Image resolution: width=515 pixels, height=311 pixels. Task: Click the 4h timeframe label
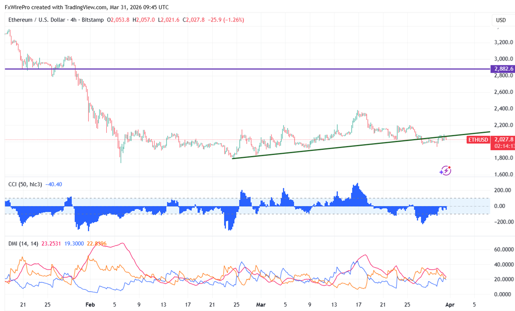(x=73, y=20)
